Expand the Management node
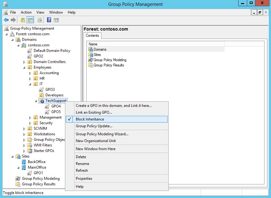The width and height of the screenshot is (271, 198). click(x=30, y=118)
